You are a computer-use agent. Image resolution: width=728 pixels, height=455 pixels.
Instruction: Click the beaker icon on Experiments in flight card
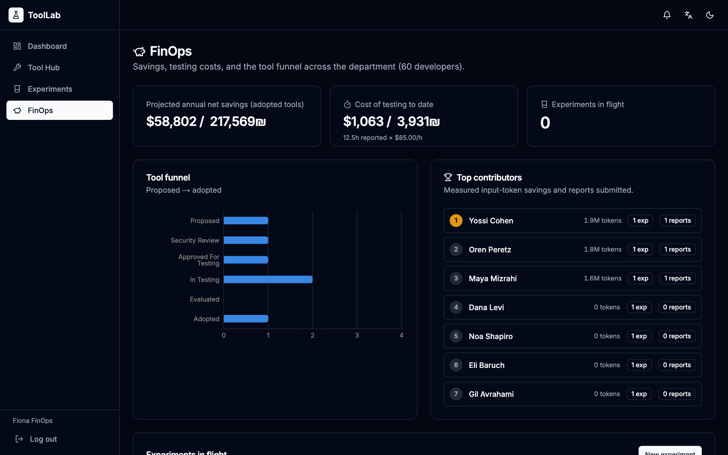(x=544, y=105)
